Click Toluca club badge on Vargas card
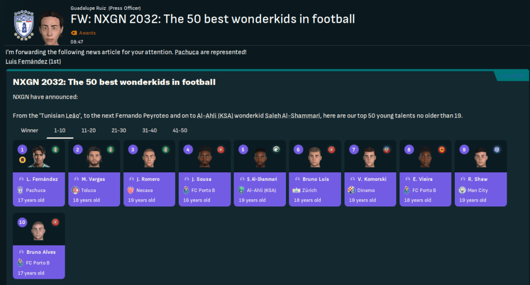Image resolution: width=530 pixels, height=285 pixels. [76, 190]
